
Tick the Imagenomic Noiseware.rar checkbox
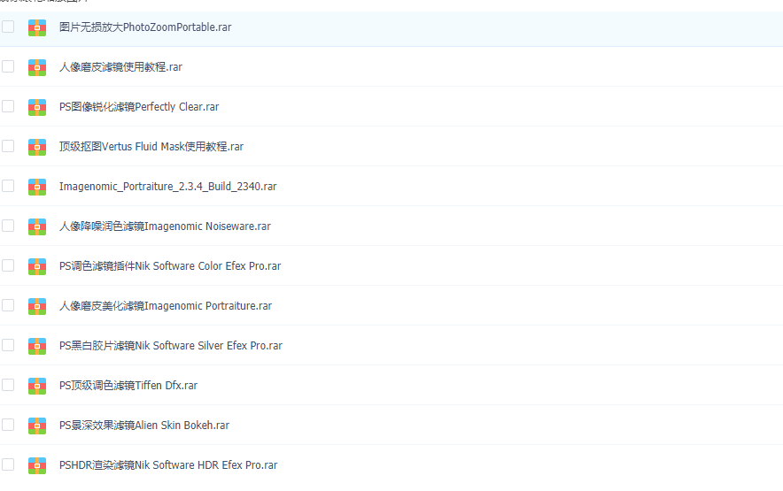(x=8, y=226)
